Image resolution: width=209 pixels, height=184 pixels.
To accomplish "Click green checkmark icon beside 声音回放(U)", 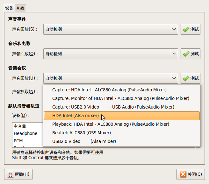I will coord(186,78).
